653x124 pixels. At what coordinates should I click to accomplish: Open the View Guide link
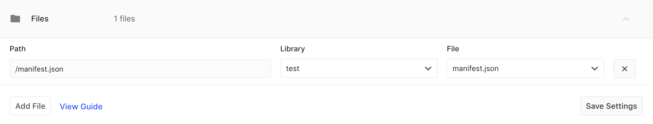coord(81,107)
